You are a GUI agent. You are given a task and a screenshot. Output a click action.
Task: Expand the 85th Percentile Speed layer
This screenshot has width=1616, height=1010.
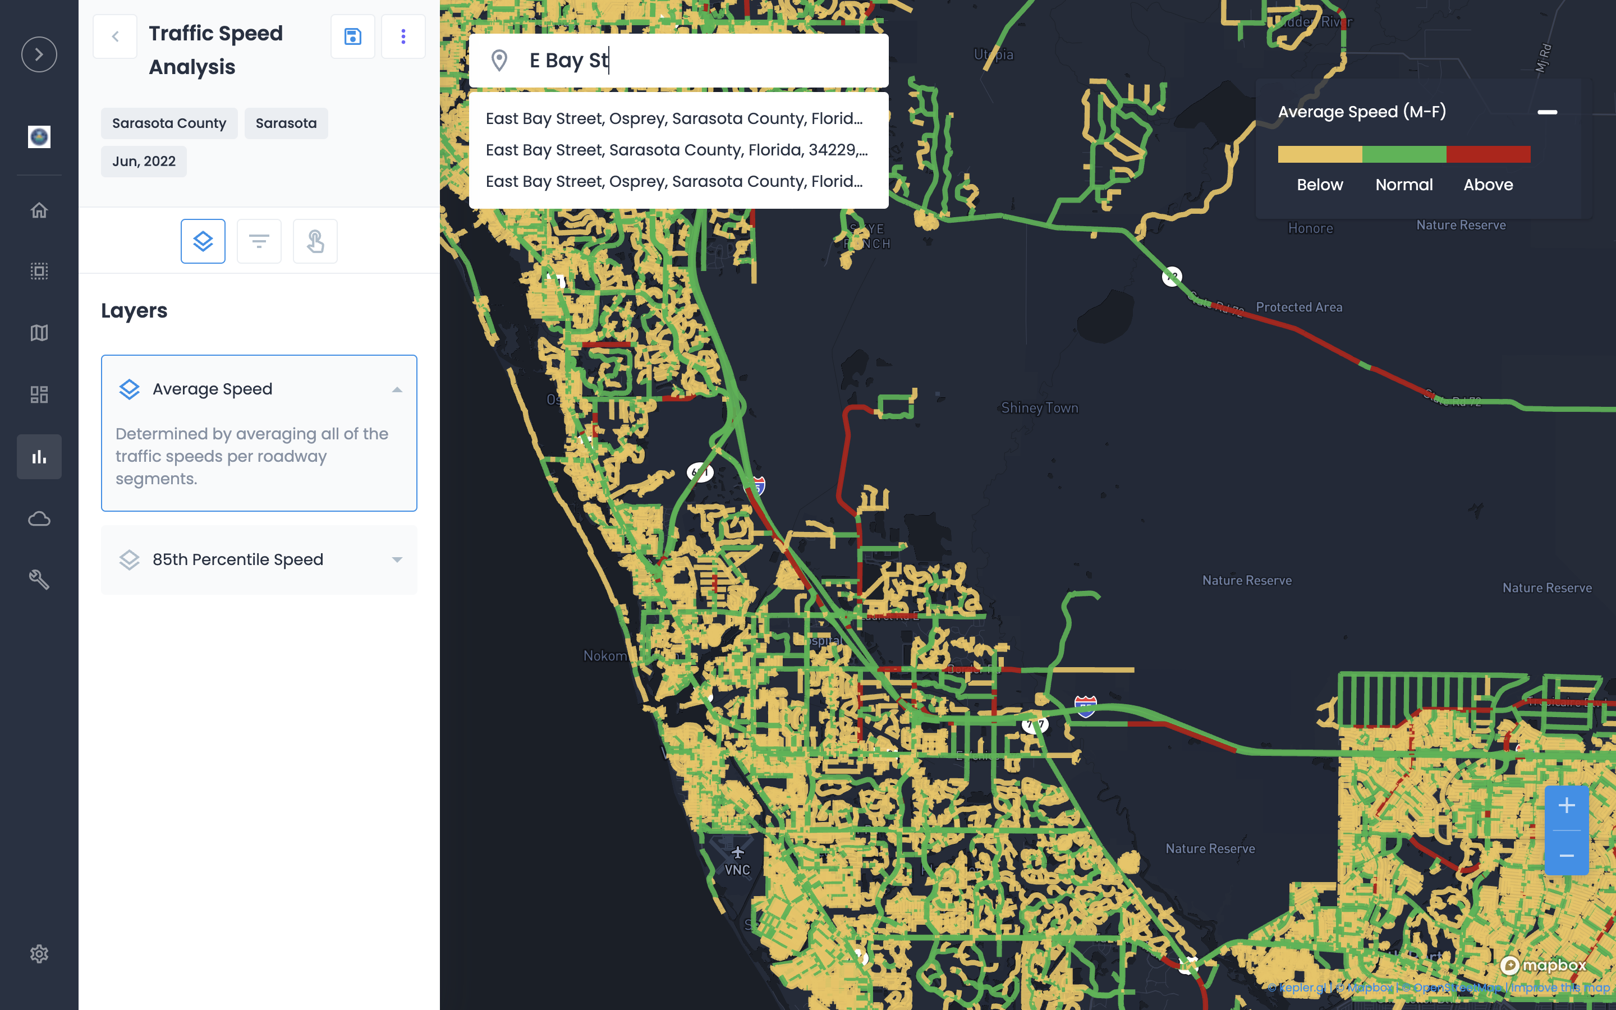click(x=397, y=560)
